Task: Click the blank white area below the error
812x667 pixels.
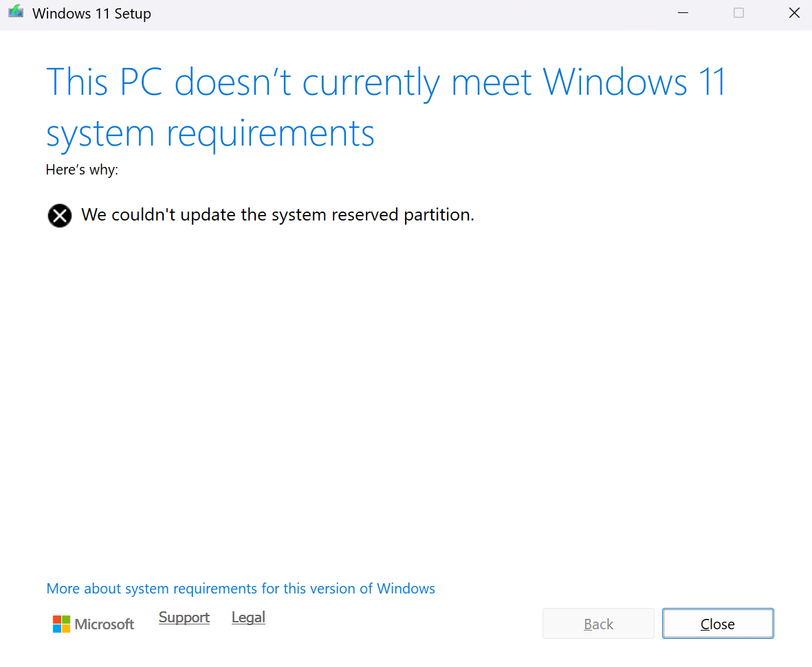Action: [x=404, y=394]
